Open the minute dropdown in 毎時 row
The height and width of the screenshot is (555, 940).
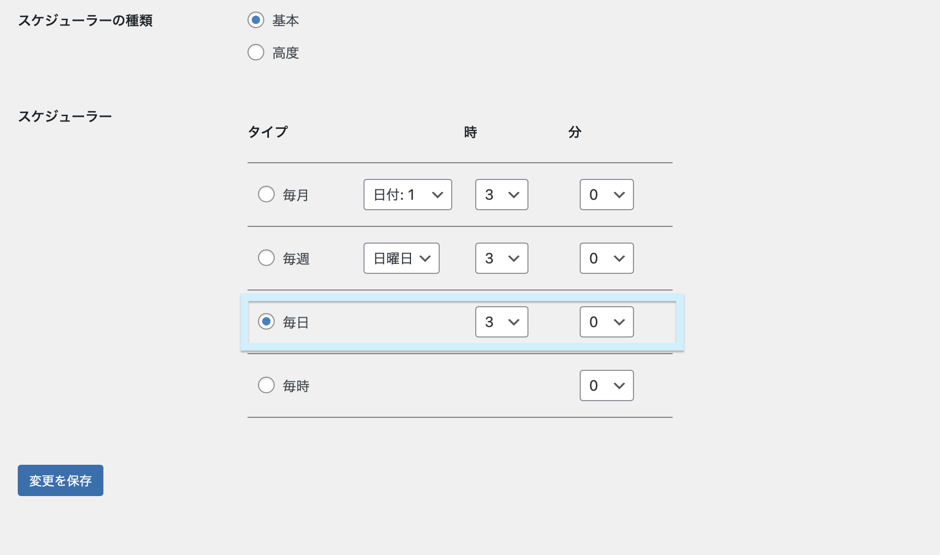[607, 385]
